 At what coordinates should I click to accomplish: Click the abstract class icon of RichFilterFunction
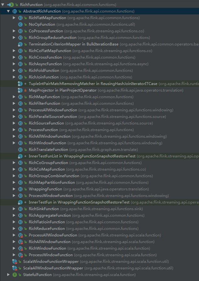20,103
